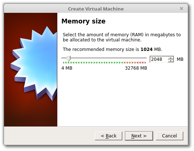194x151 pixels.
Task: Go back with the Back button
Action: pos(108,136)
